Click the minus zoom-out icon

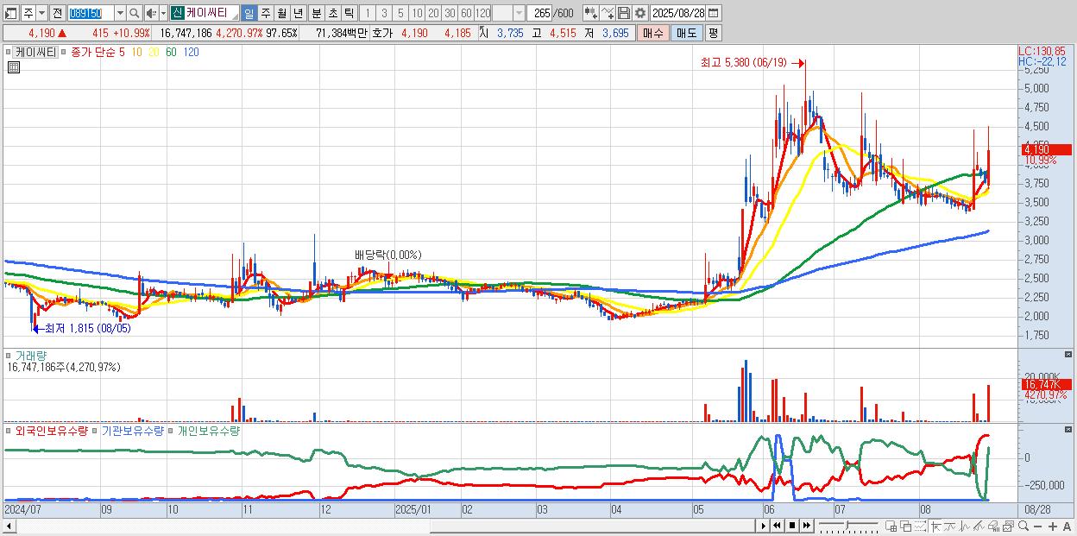pyautogui.click(x=1038, y=527)
